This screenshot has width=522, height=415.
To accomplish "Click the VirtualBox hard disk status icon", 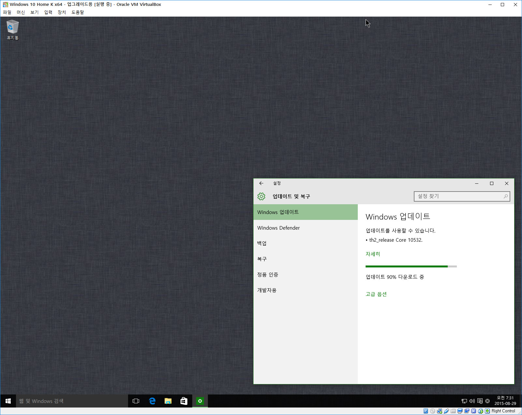I will click(426, 411).
